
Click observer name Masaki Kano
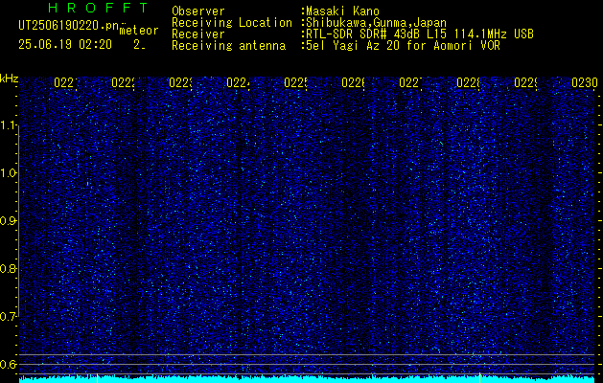pyautogui.click(x=342, y=11)
